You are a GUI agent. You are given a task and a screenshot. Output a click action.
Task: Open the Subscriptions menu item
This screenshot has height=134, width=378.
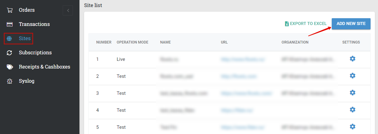[x=35, y=53]
